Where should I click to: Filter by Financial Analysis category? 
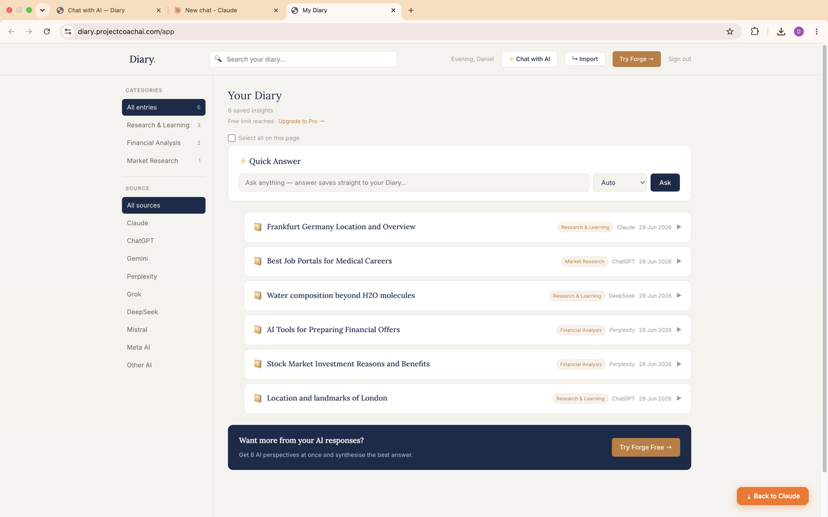click(164, 143)
